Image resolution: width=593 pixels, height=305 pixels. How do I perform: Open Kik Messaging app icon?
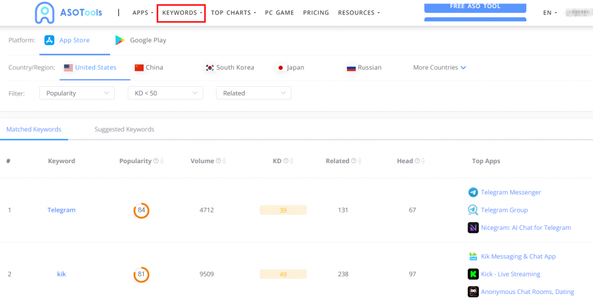pyautogui.click(x=473, y=256)
